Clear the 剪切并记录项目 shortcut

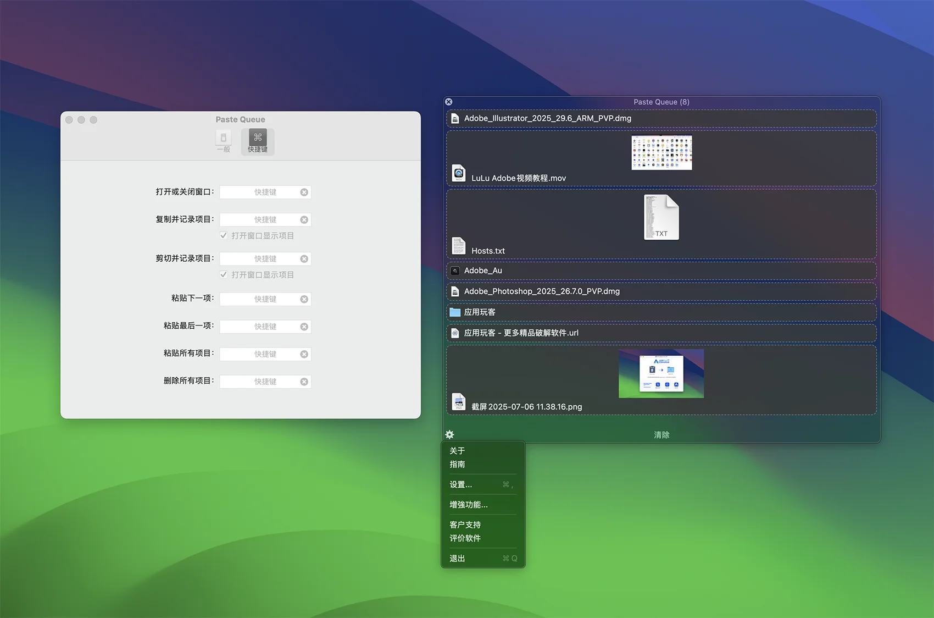click(x=304, y=259)
